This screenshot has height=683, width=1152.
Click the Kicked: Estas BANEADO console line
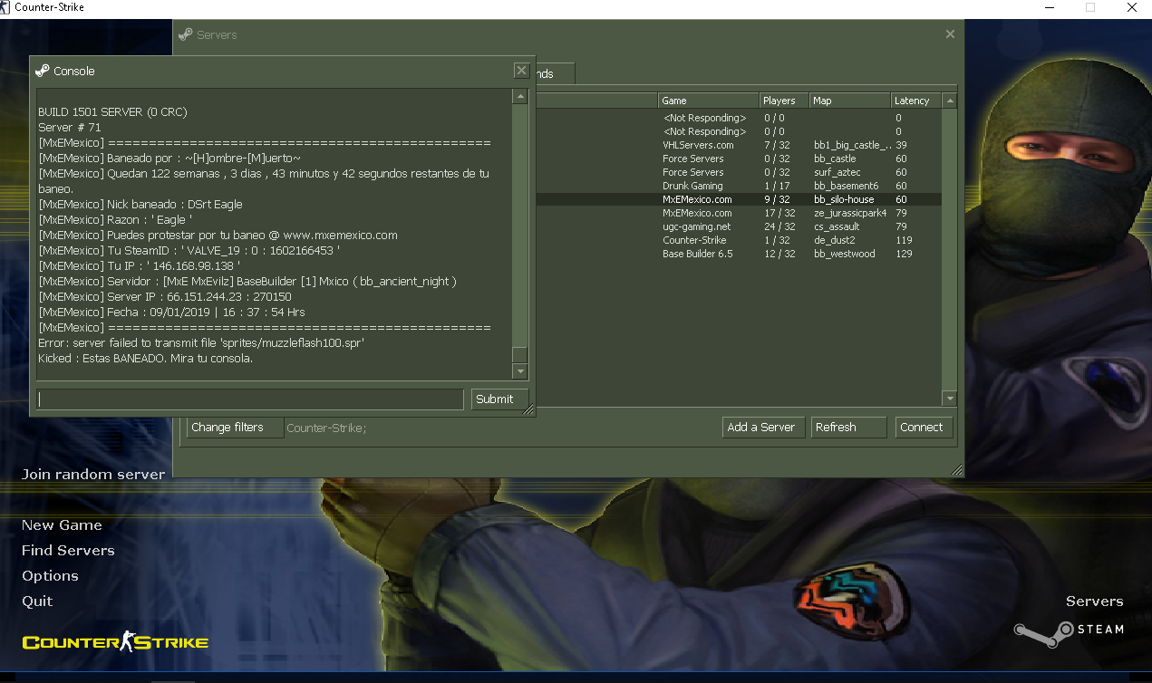(145, 359)
